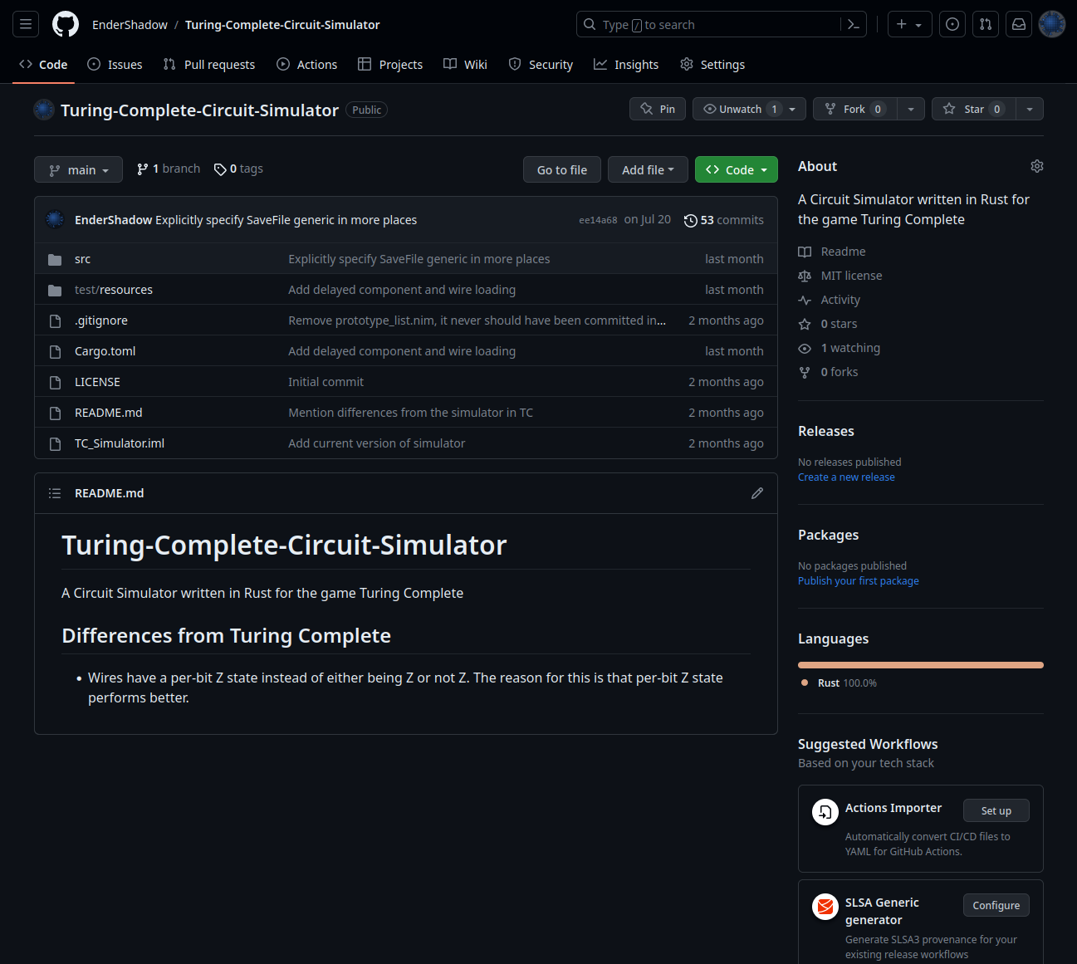Click the src folder icon
The height and width of the screenshot is (964, 1077).
click(x=55, y=259)
